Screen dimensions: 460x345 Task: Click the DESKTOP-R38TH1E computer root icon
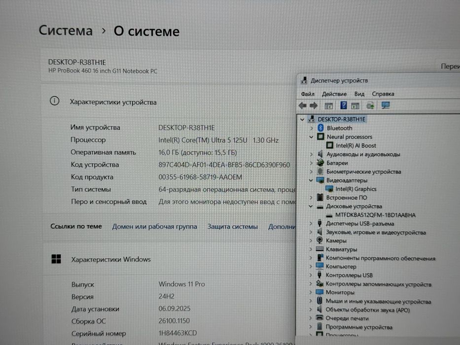pos(311,119)
